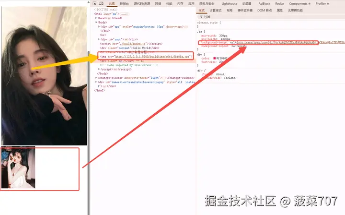Open the img src URL link
The image size is (345, 215).
click(152, 57)
